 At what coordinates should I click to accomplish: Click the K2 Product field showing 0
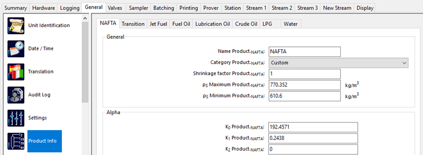coord(313,149)
